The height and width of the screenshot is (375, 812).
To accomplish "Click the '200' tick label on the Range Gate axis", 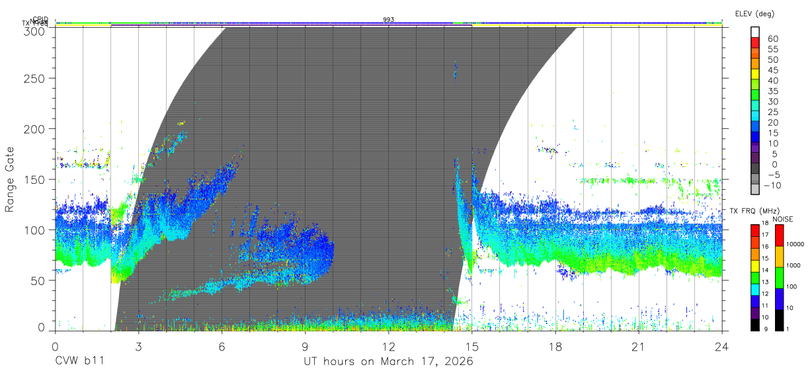I will (x=36, y=128).
